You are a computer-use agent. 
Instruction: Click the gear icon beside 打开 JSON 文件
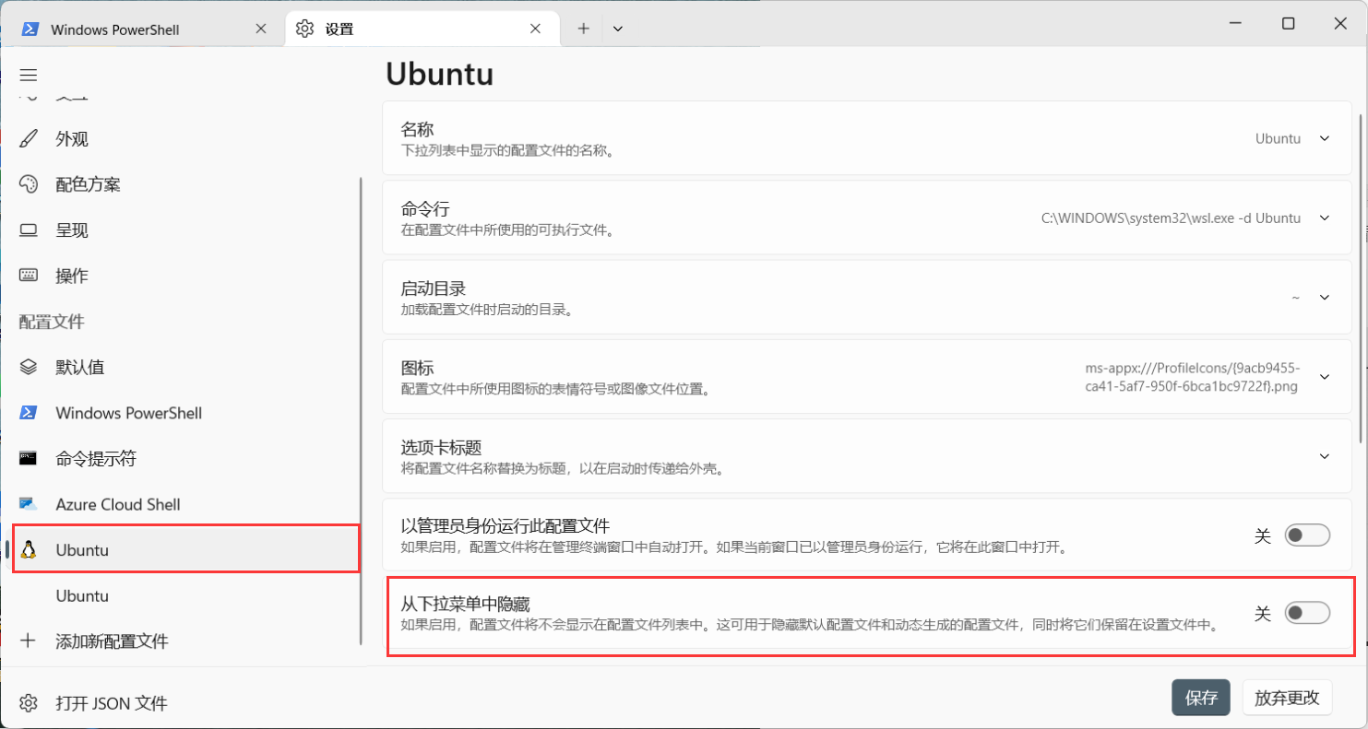point(29,703)
